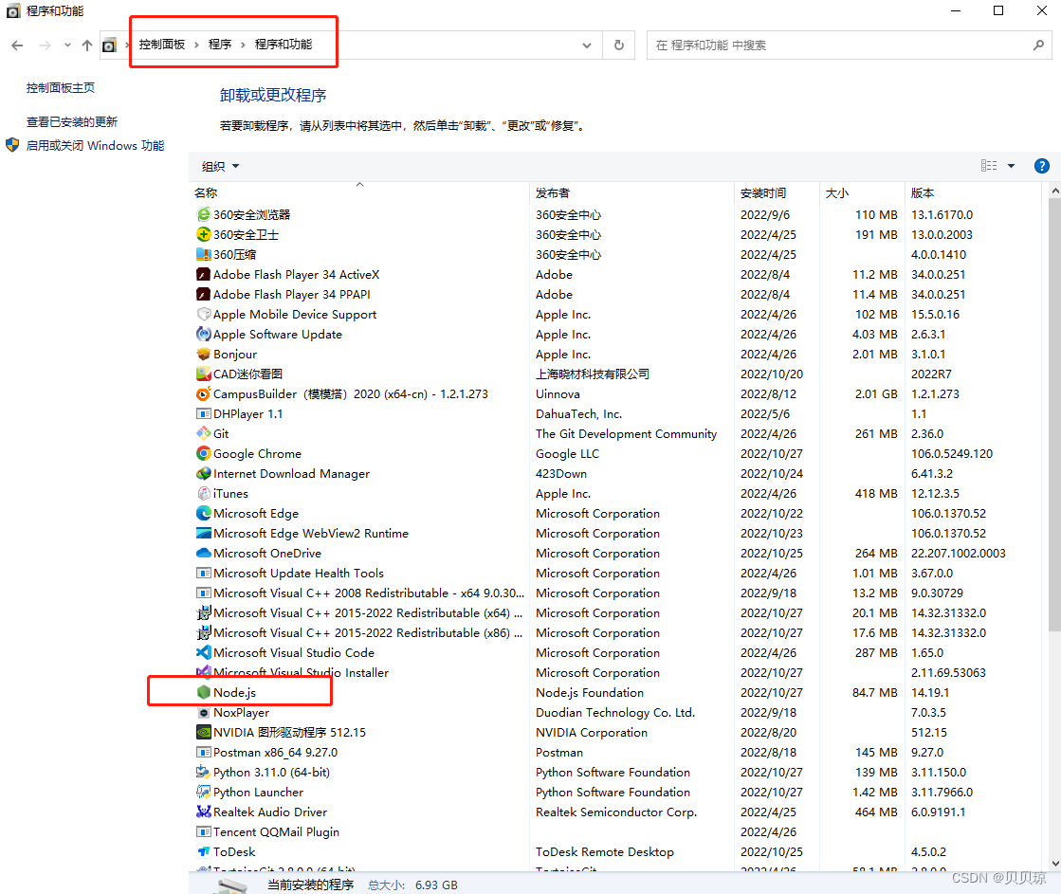Click the Microsoft OneDrive cloud icon

click(203, 554)
